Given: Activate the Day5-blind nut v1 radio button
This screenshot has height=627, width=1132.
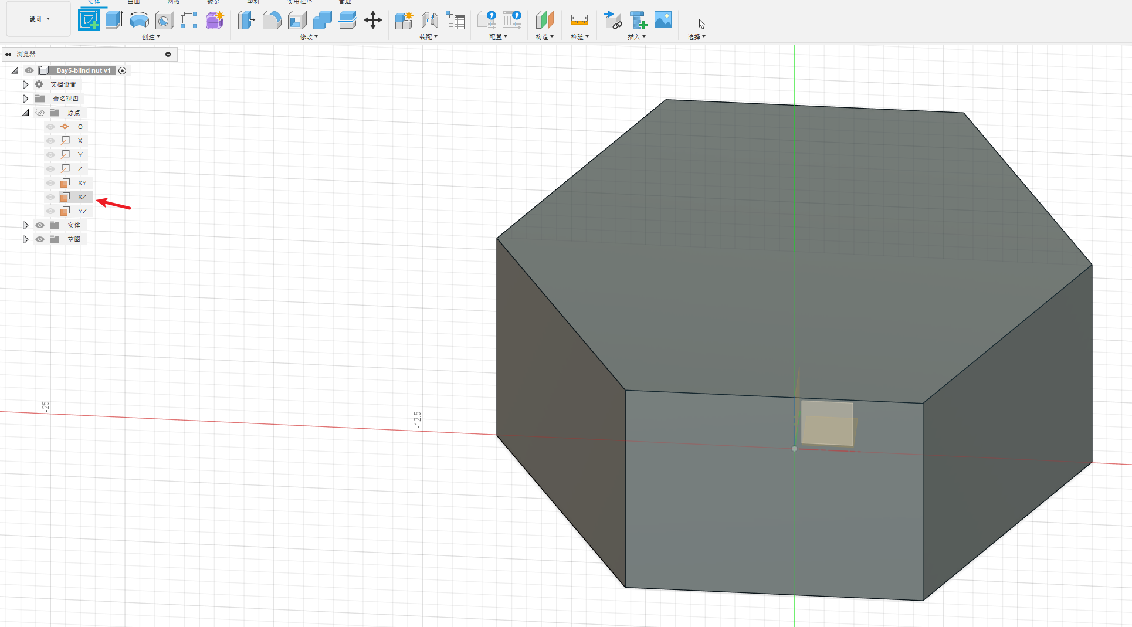Looking at the screenshot, I should pyautogui.click(x=122, y=70).
